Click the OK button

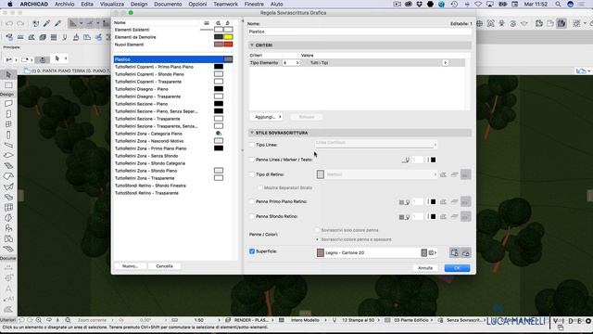point(457,268)
